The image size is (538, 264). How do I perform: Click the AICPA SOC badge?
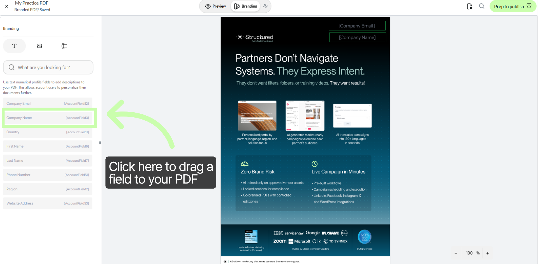(365, 237)
